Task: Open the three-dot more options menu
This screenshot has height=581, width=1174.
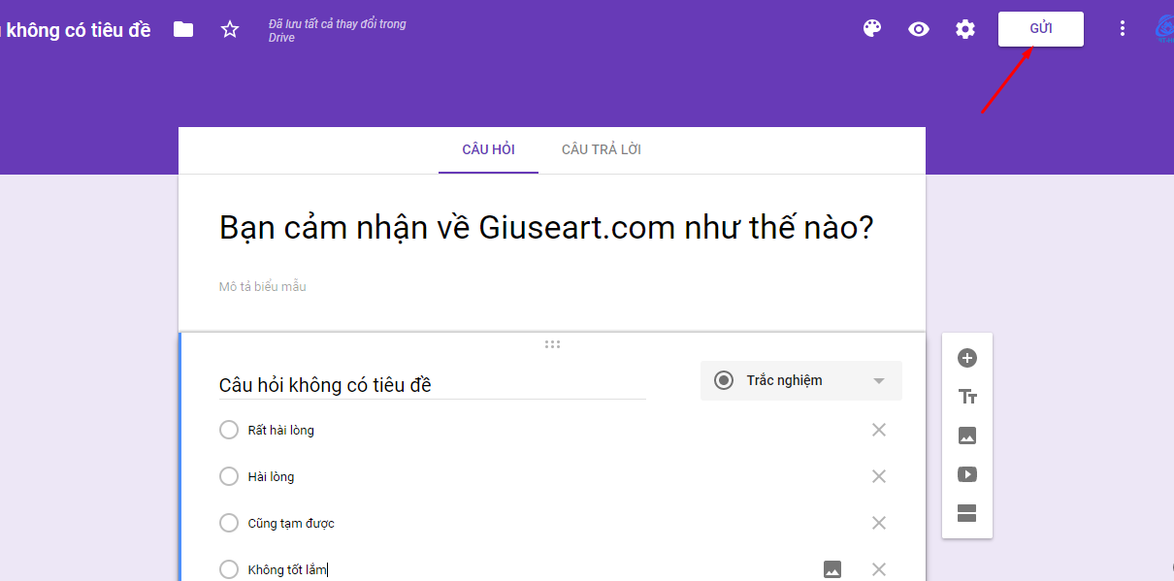Action: tap(1123, 29)
